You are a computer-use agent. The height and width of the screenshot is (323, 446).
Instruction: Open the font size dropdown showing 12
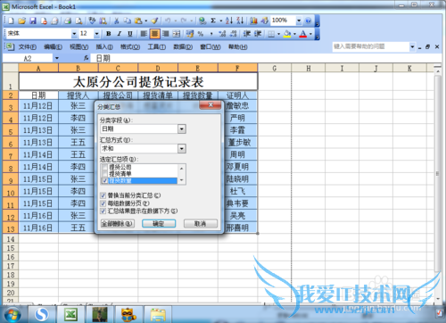click(96, 34)
